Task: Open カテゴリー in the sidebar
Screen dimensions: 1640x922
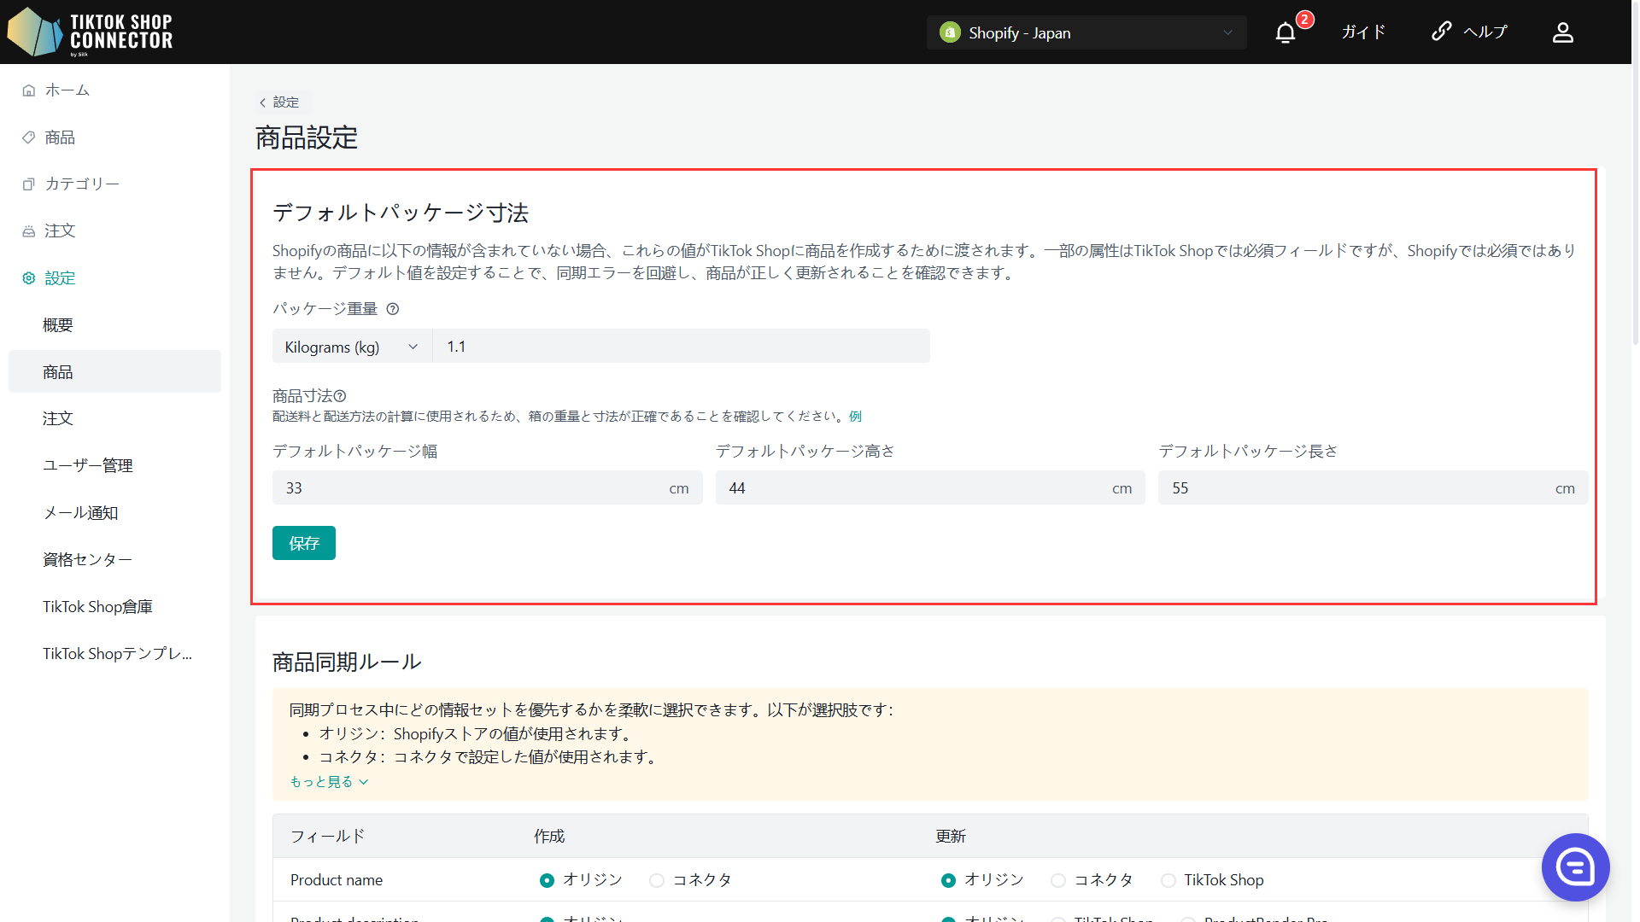Action: tap(81, 184)
